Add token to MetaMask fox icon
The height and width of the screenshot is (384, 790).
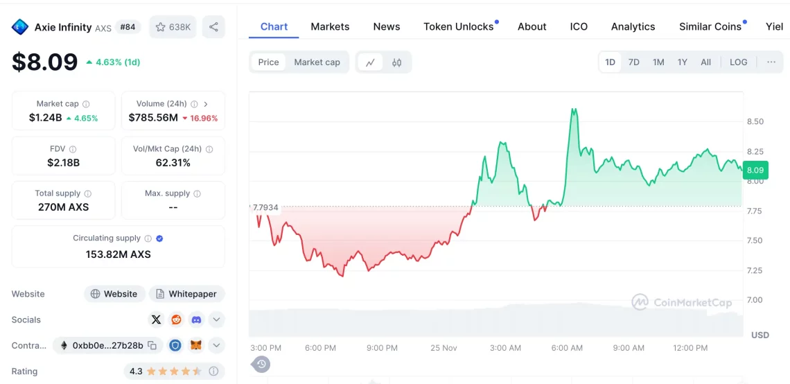(x=195, y=346)
